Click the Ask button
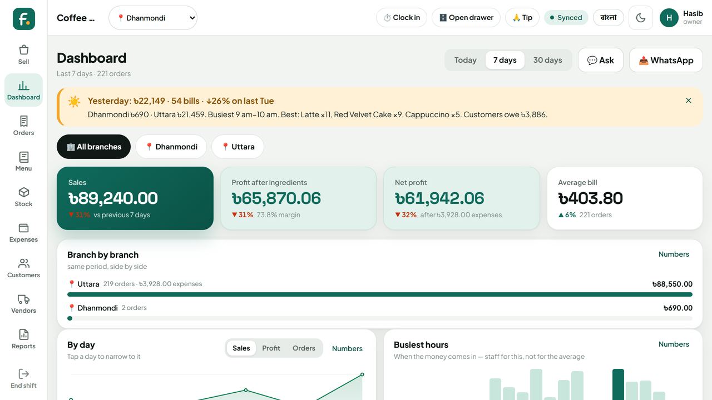Image resolution: width=712 pixels, height=400 pixels. pos(601,60)
